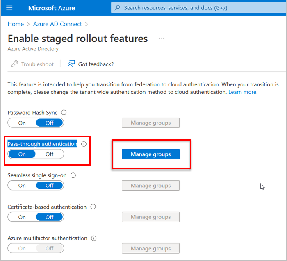Click the Certificate-based authentication label
287x261 pixels.
pyautogui.click(x=47, y=207)
